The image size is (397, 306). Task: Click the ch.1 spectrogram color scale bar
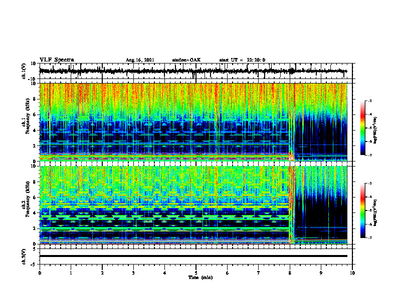click(362, 128)
